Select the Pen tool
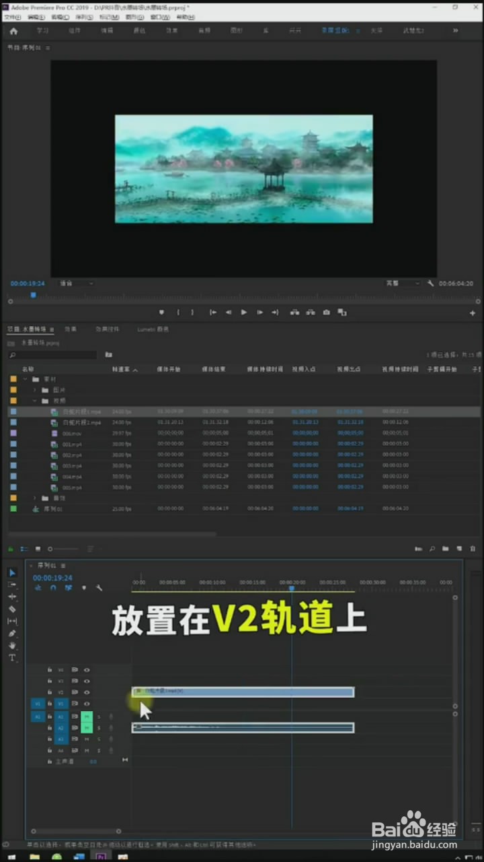 point(12,633)
